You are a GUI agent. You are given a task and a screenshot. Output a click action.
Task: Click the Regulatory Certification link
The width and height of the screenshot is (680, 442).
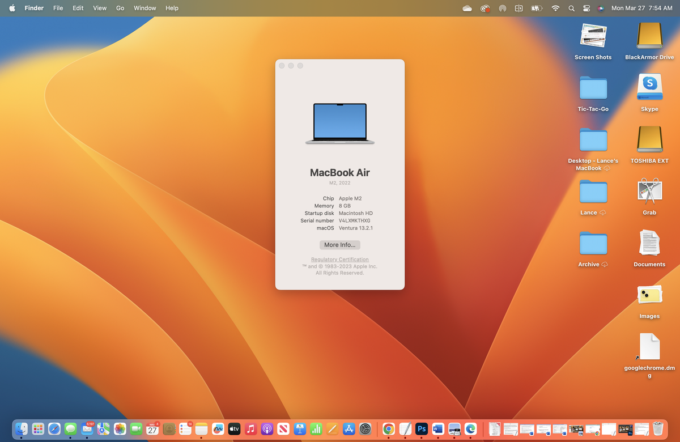pyautogui.click(x=339, y=259)
